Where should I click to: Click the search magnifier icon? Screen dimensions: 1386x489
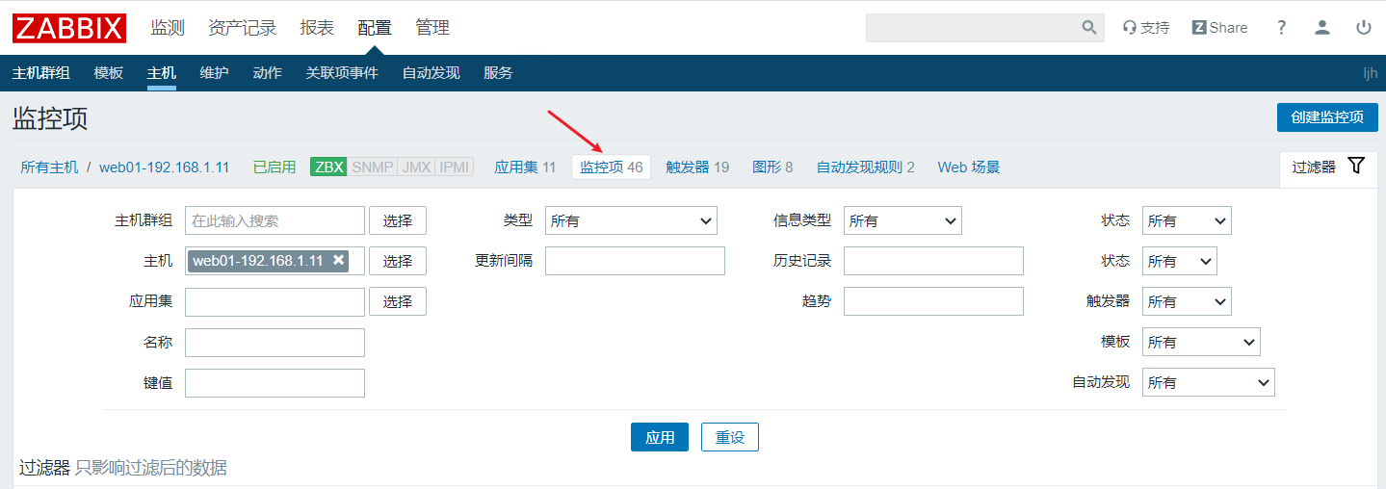click(1089, 28)
